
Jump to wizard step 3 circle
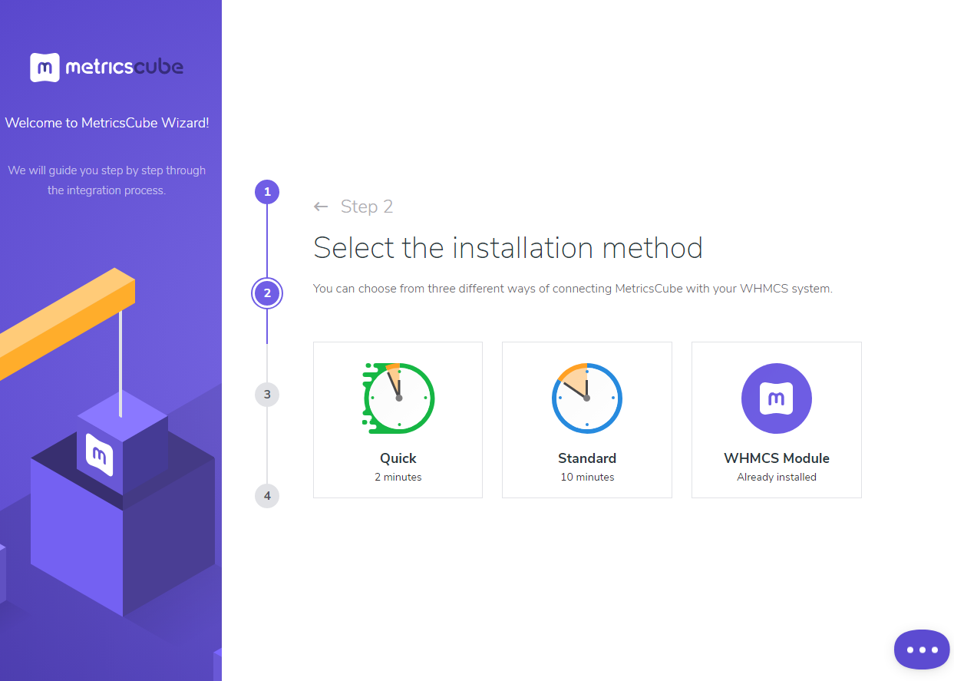(267, 395)
